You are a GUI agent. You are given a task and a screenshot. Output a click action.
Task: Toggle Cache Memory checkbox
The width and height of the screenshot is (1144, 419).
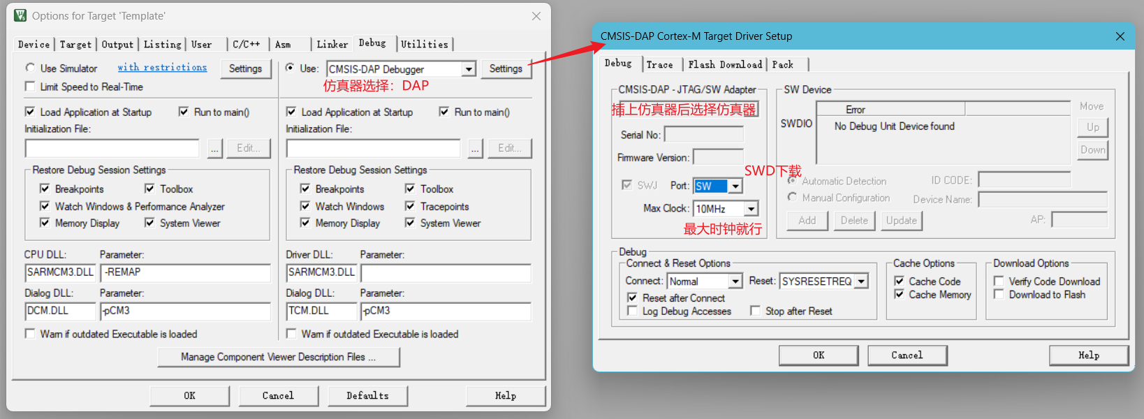pos(900,294)
